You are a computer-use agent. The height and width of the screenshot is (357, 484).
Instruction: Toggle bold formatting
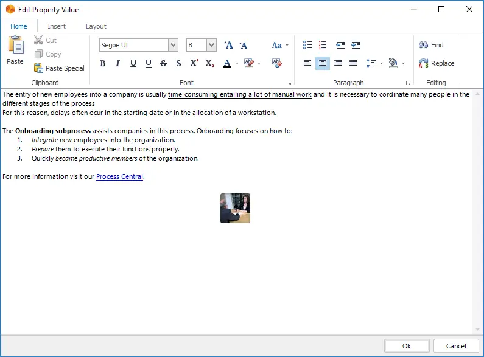(103, 63)
